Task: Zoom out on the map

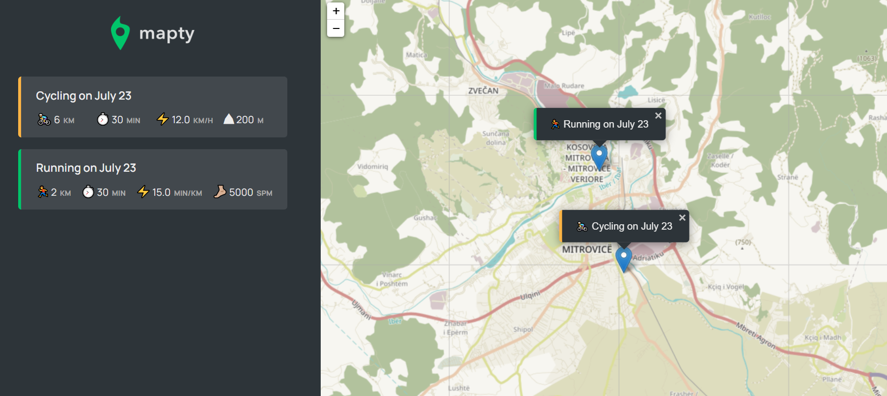Action: click(x=336, y=28)
